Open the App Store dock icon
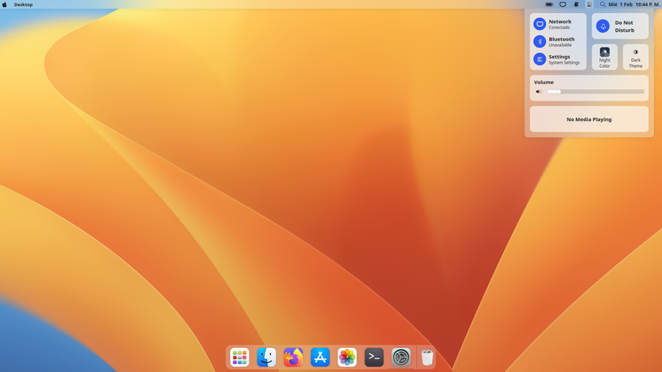The width and height of the screenshot is (662, 372). (320, 357)
